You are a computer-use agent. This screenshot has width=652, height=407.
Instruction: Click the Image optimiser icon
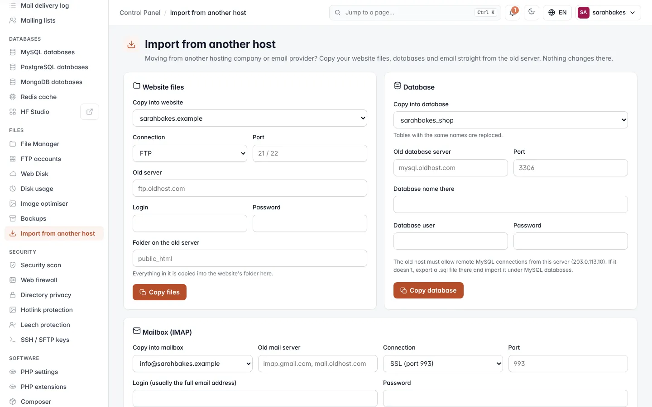13,203
